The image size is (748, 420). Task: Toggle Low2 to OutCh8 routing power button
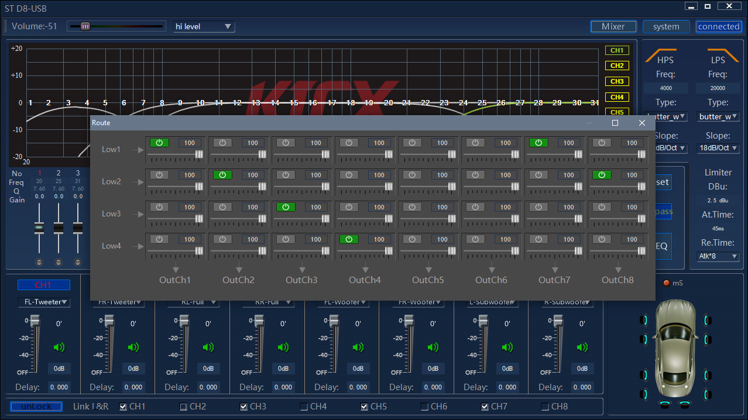(601, 175)
